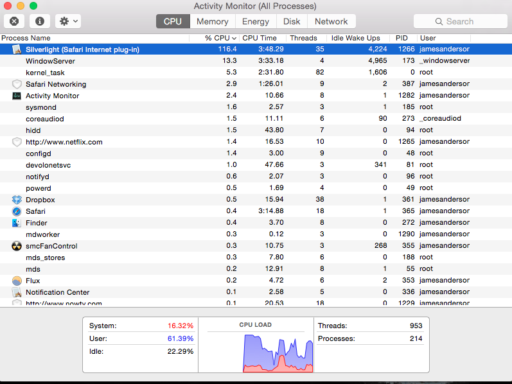512x384 pixels.
Task: Sort by Process Name column header
Action: click(94, 38)
